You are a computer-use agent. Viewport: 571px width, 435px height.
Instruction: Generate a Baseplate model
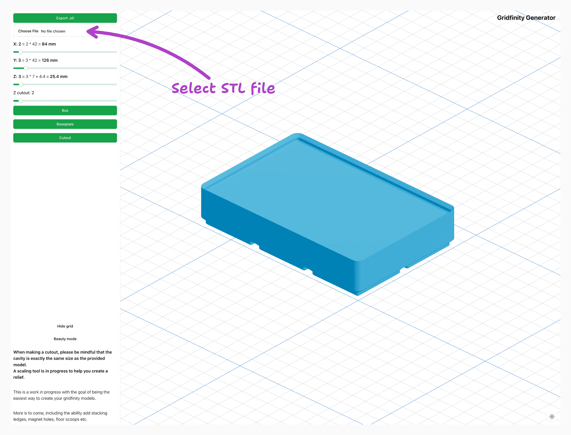(x=65, y=124)
